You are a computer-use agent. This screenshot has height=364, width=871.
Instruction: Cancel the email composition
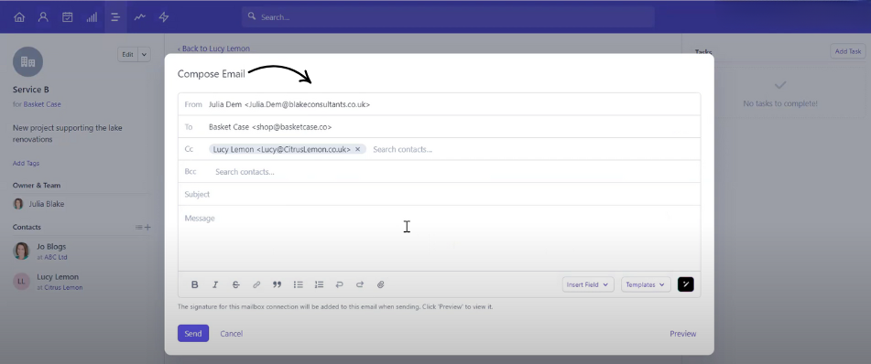(231, 334)
